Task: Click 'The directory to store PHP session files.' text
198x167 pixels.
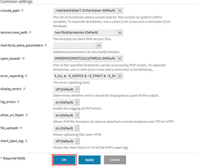Action: click(82, 39)
